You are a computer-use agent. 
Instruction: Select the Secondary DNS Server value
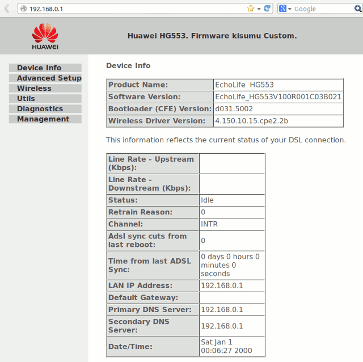point(222,326)
